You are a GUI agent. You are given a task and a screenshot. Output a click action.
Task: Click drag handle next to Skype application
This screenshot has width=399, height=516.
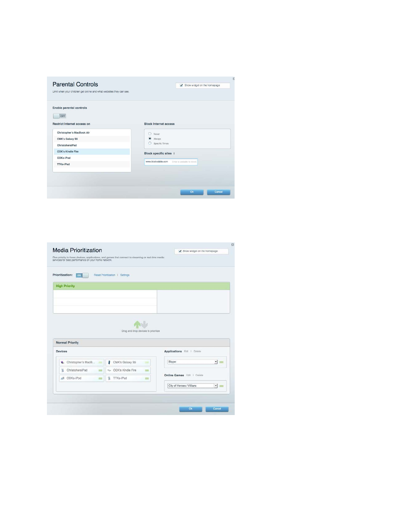222,362
